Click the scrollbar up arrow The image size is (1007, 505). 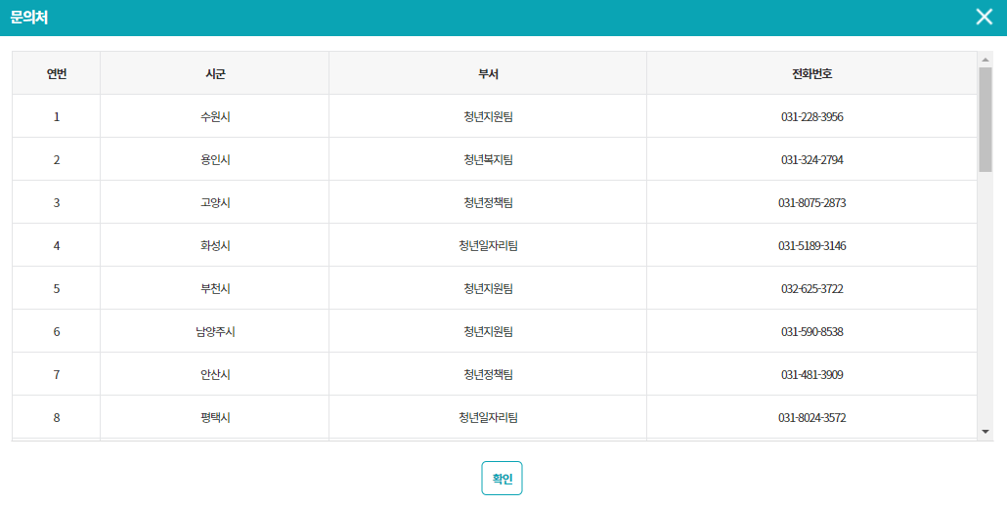pyautogui.click(x=985, y=60)
